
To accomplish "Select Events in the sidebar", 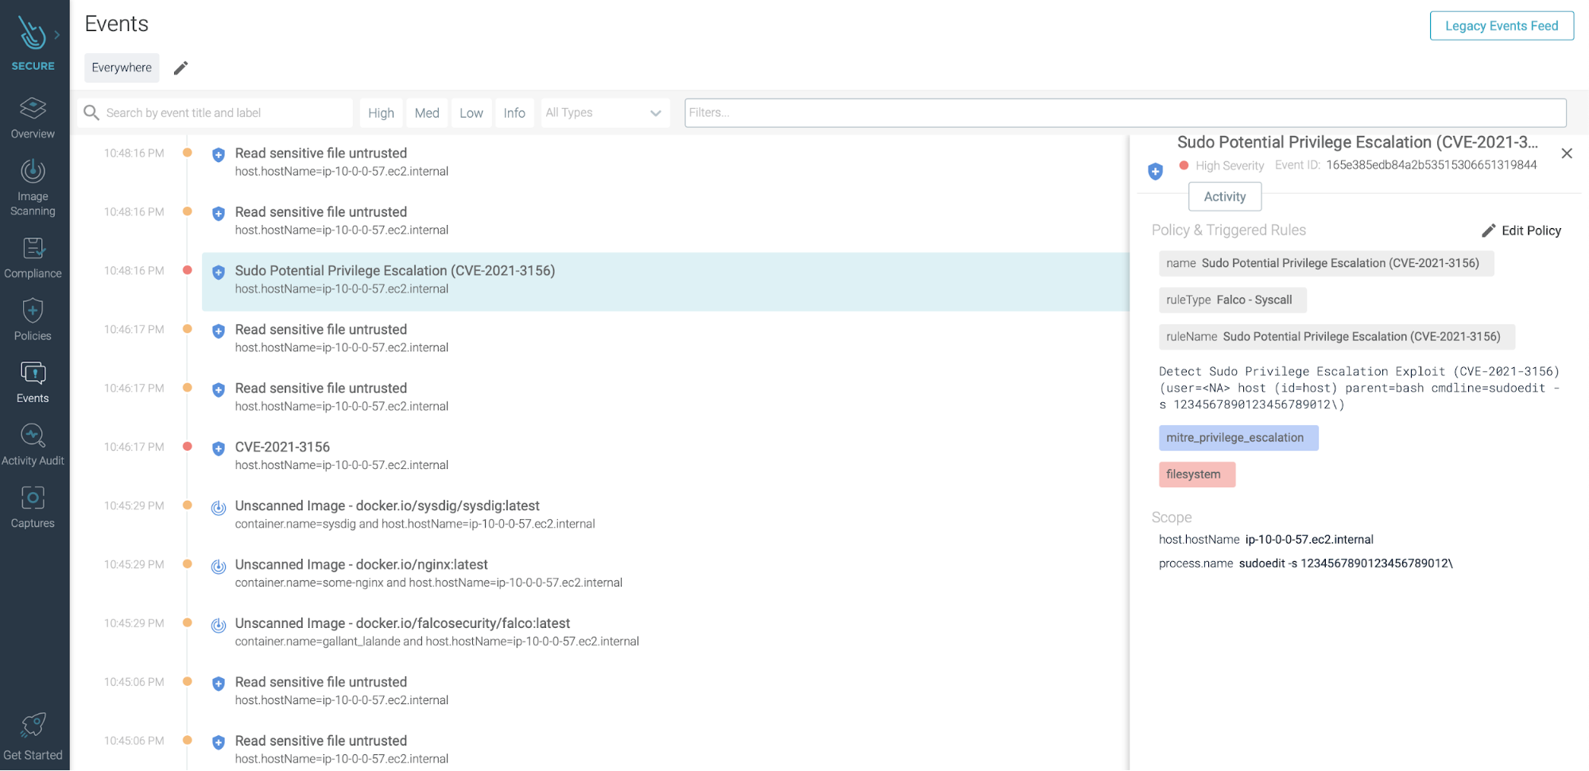I will (33, 382).
